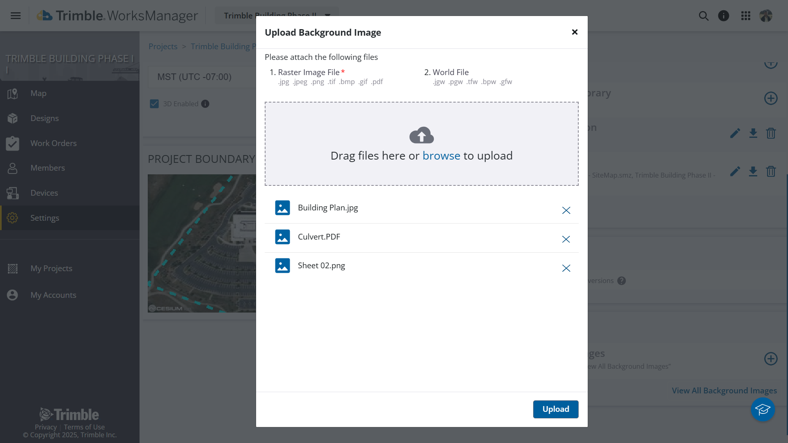Select the Culvert.PDF file name
The height and width of the screenshot is (443, 788).
pyautogui.click(x=319, y=237)
